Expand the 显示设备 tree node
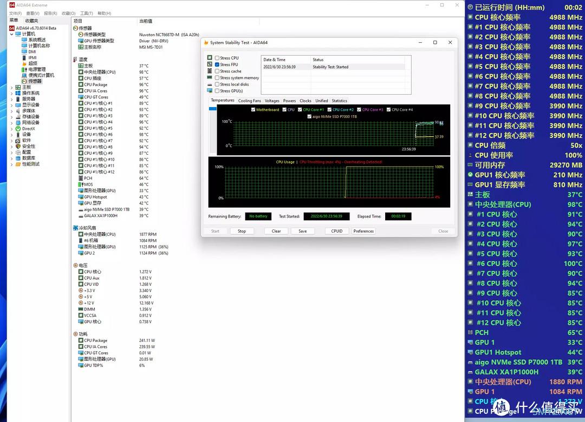 pyautogui.click(x=11, y=105)
